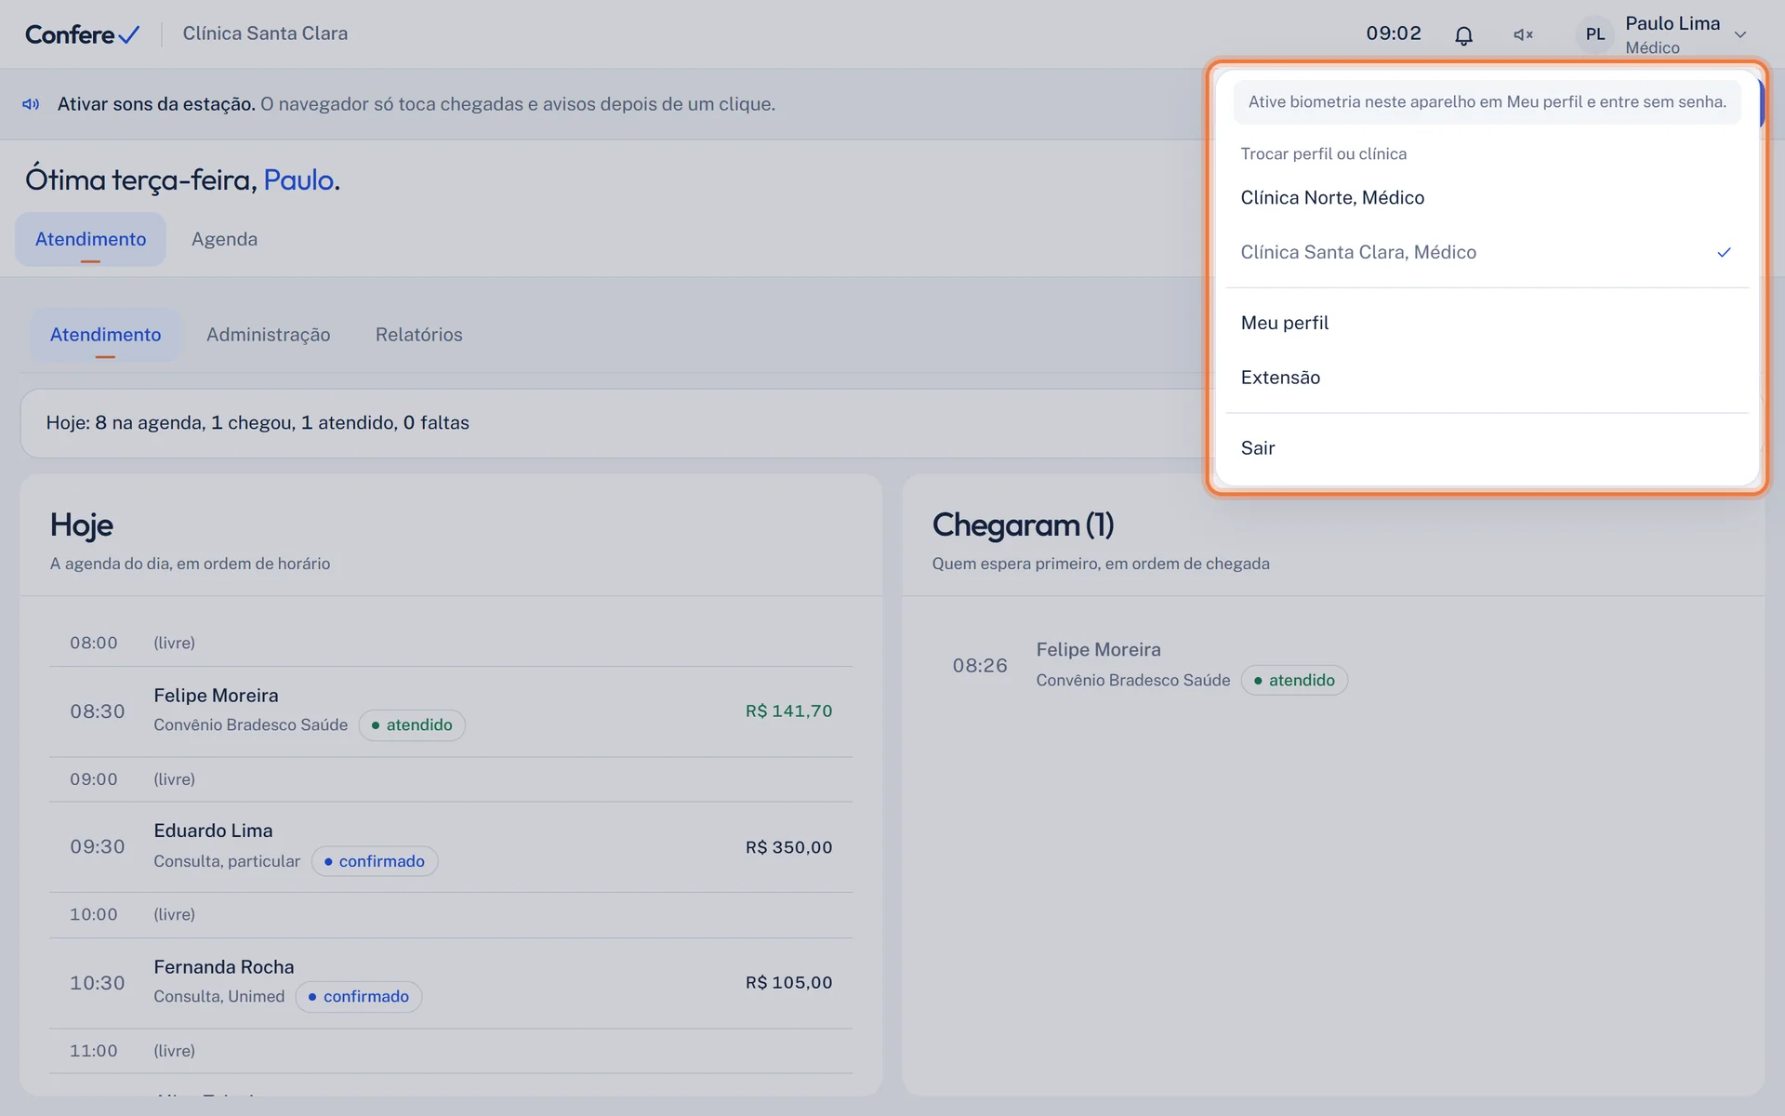This screenshot has width=1785, height=1116.
Task: Open Eduardo Lima's 09:30 appointment
Action: point(451,847)
